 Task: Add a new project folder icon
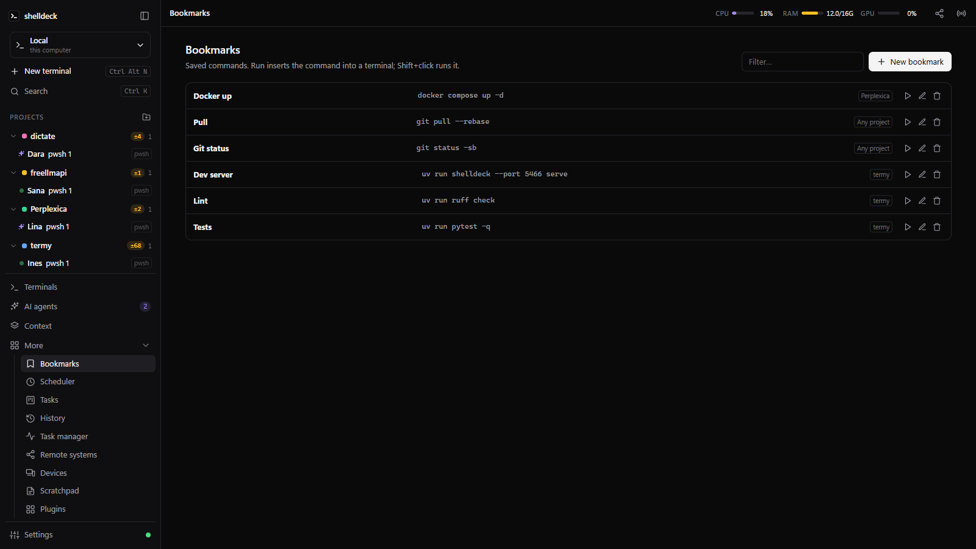click(146, 117)
